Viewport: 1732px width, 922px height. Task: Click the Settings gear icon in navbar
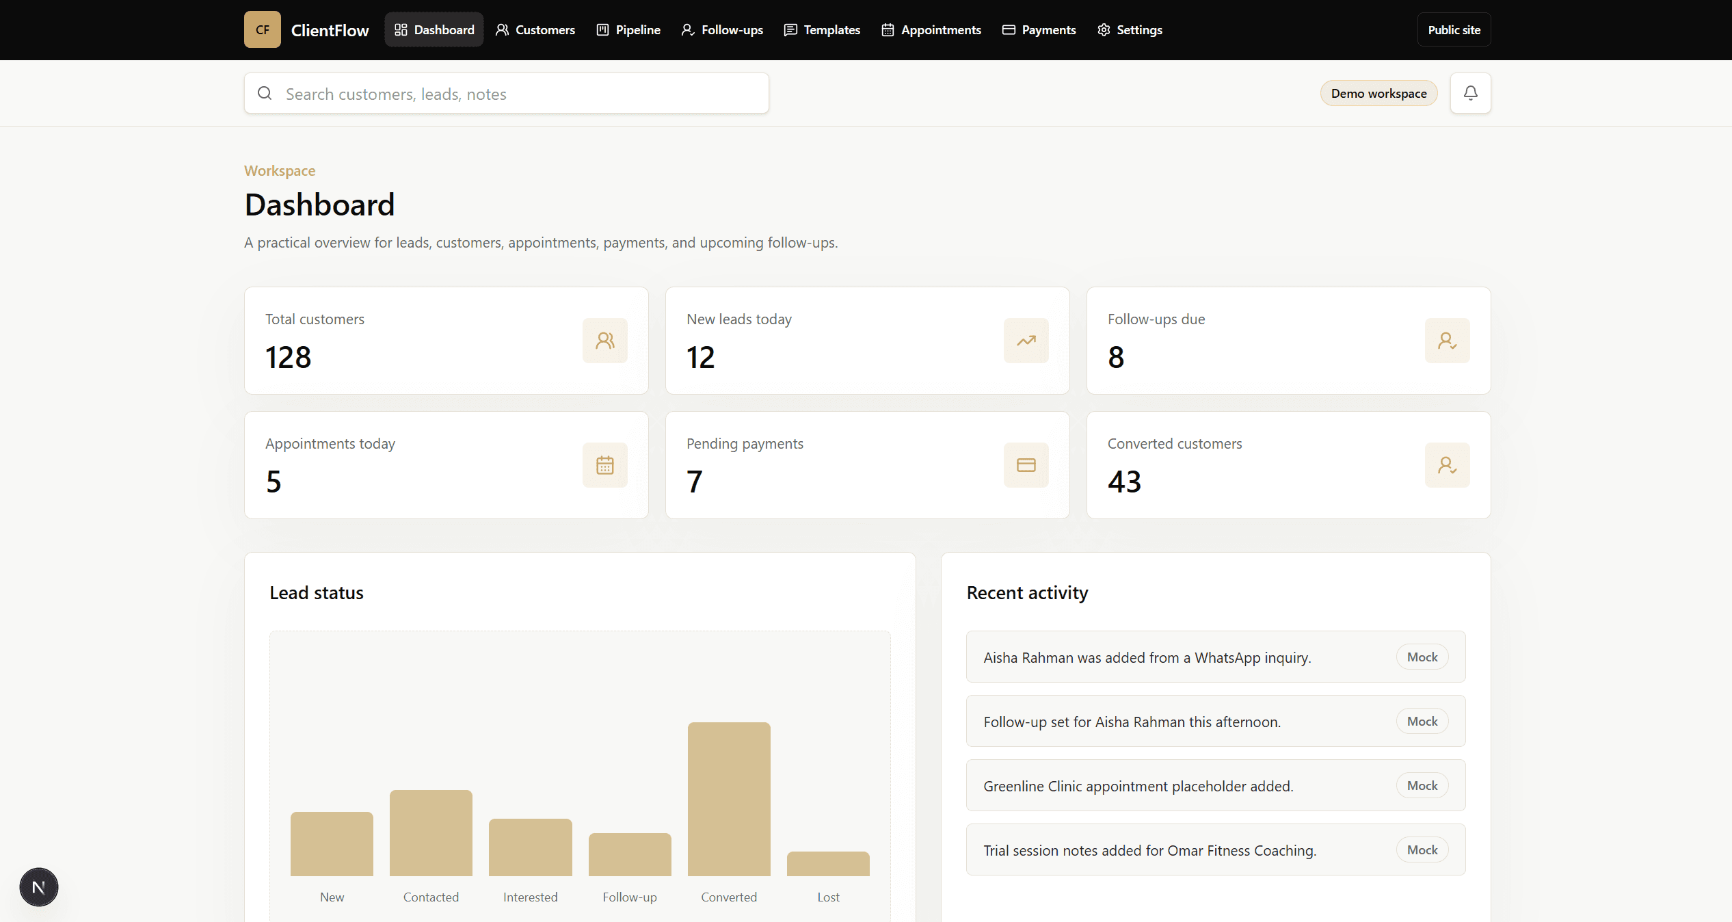pyautogui.click(x=1104, y=29)
